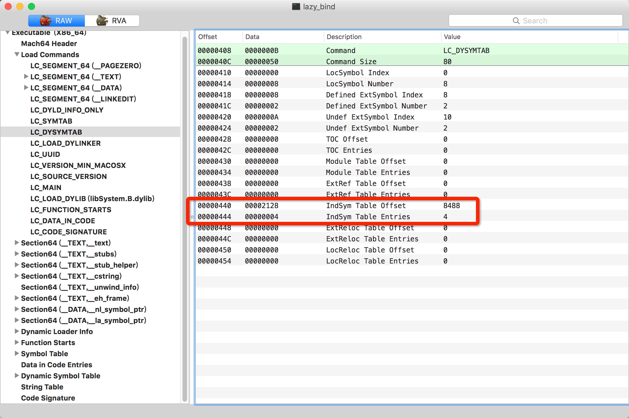The image size is (629, 418).
Task: Open the LC_MAIN load command
Action: [46, 187]
